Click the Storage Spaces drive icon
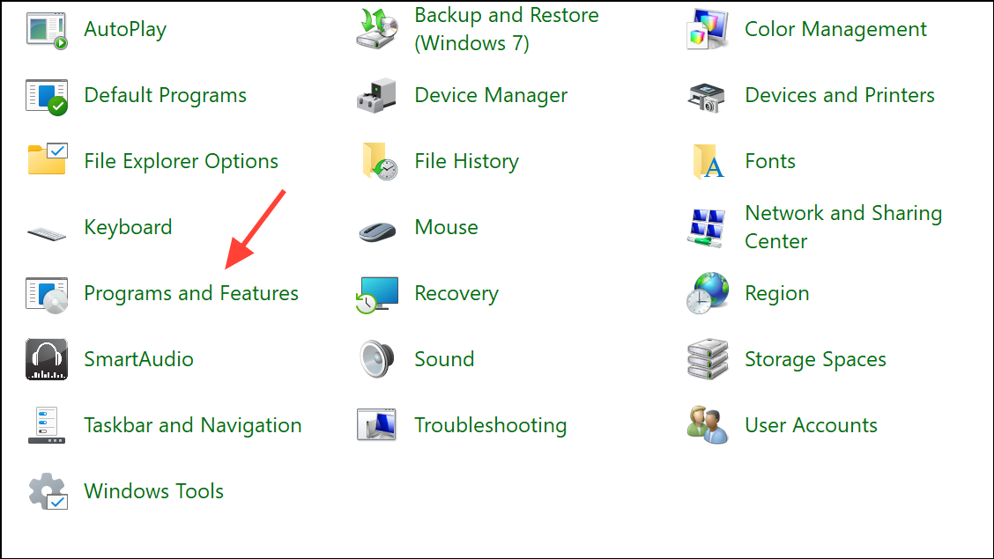The height and width of the screenshot is (559, 994). (708, 359)
